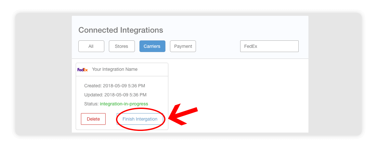Click the Updated 2018-05-09 timestamp
Screen dimensions: 377x150
pyautogui.click(x=115, y=95)
